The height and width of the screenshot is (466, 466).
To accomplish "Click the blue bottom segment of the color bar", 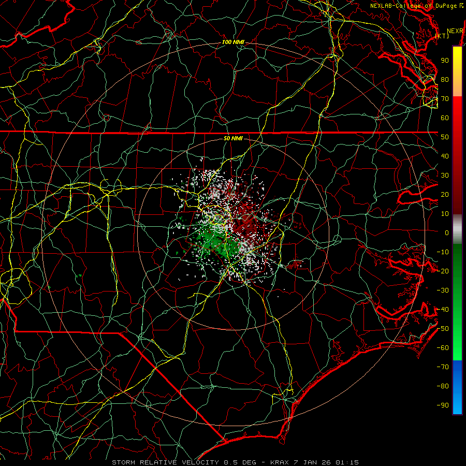I will pos(457,387).
